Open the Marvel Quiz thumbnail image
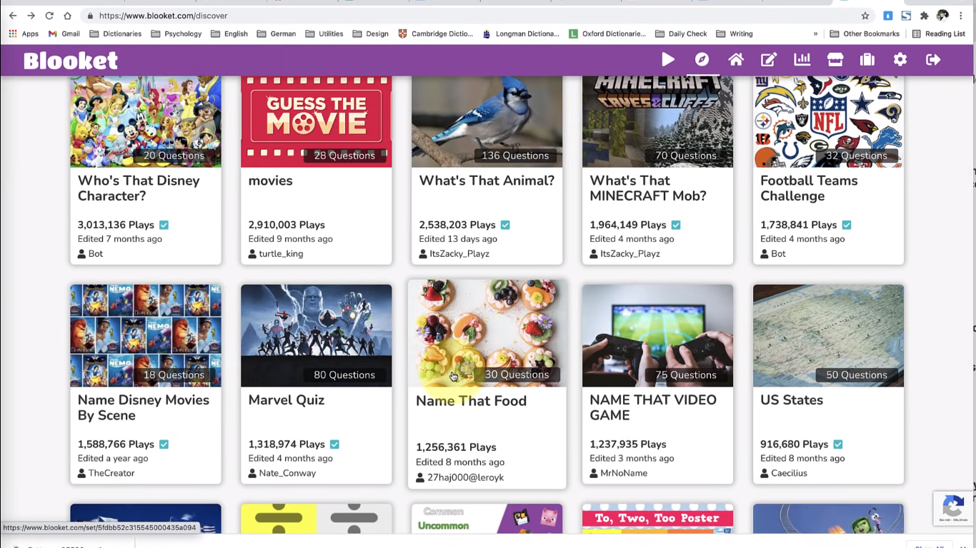 click(x=317, y=335)
